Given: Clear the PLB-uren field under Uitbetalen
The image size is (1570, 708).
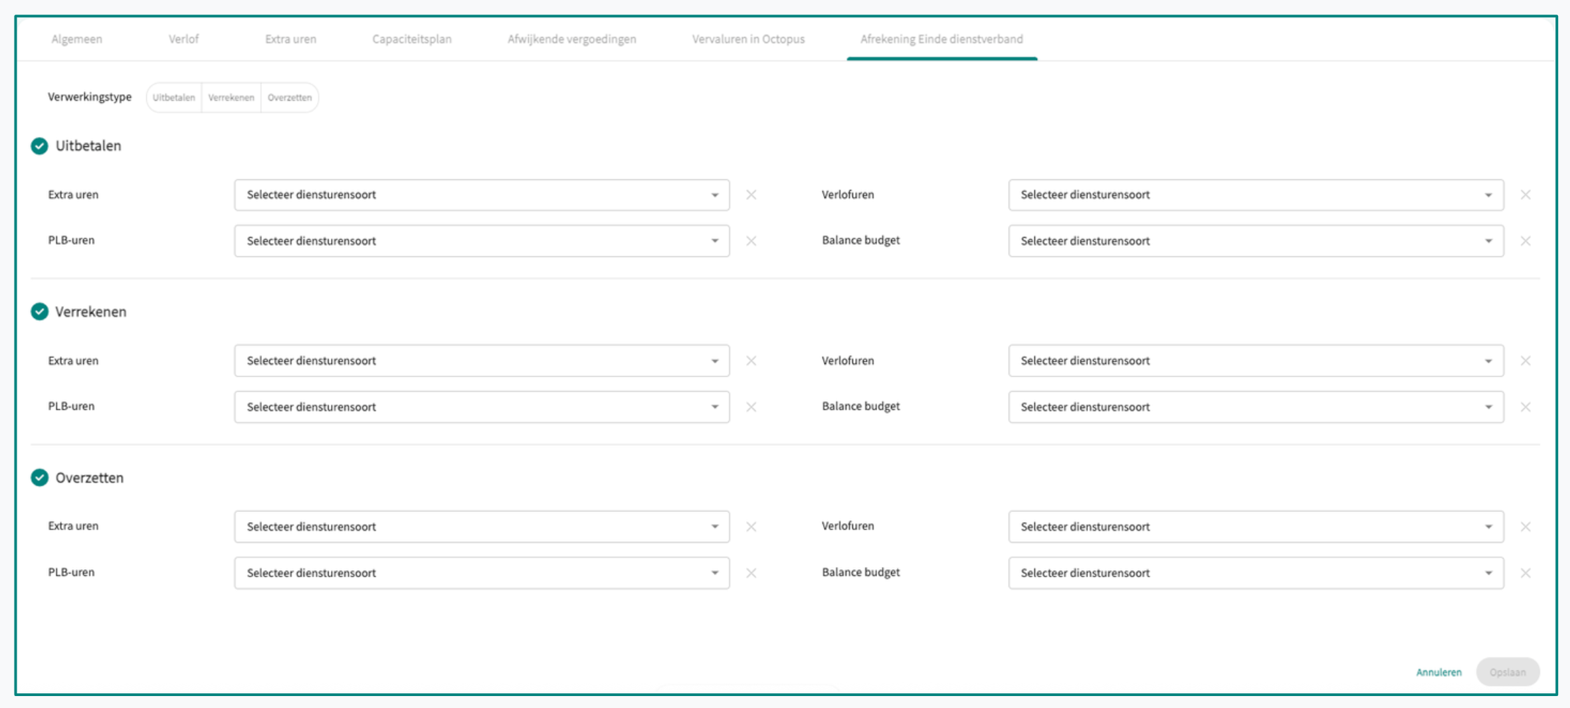Looking at the screenshot, I should tap(751, 241).
